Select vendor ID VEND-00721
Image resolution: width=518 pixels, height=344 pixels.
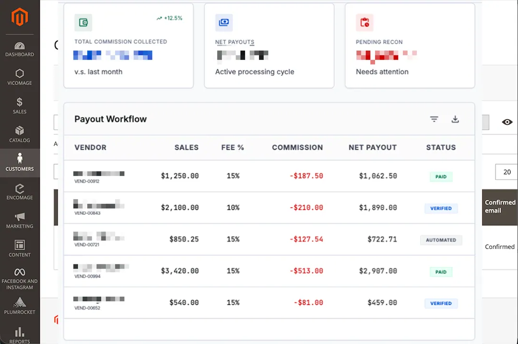(x=87, y=245)
